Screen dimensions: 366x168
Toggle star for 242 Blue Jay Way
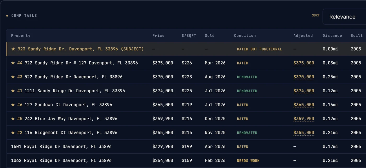[13, 119]
